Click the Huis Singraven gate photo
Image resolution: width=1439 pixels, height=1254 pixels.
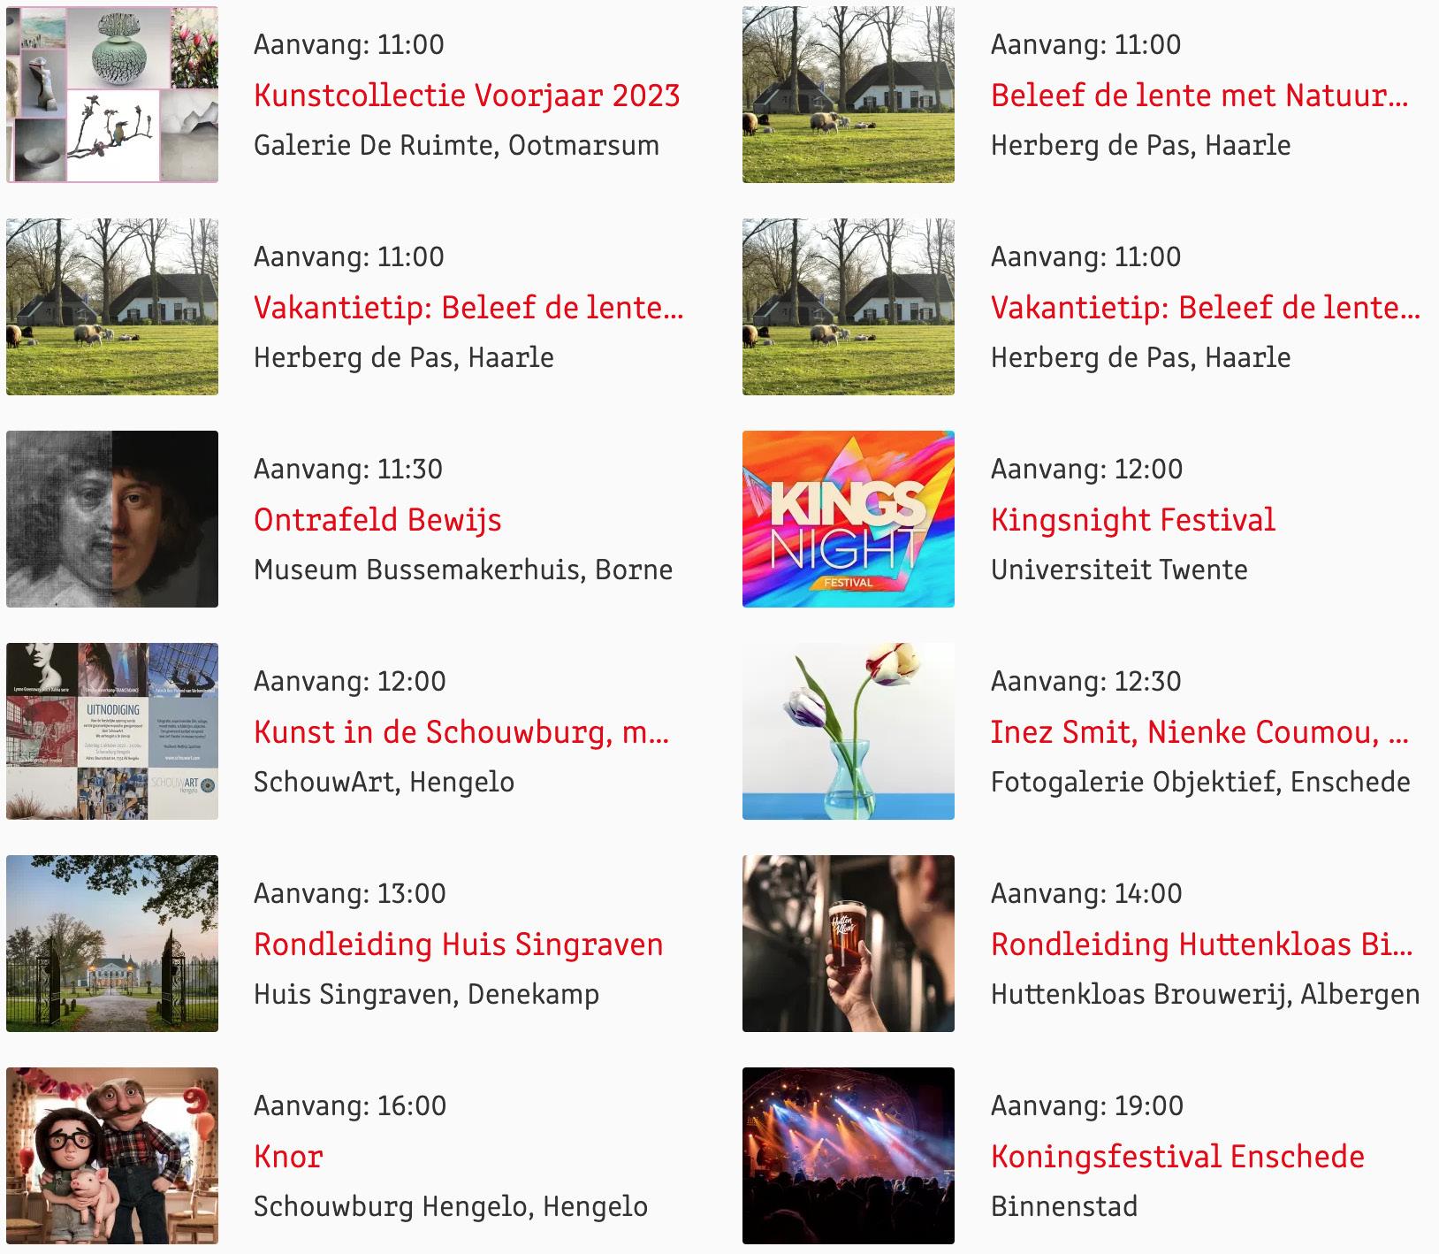pyautogui.click(x=112, y=944)
